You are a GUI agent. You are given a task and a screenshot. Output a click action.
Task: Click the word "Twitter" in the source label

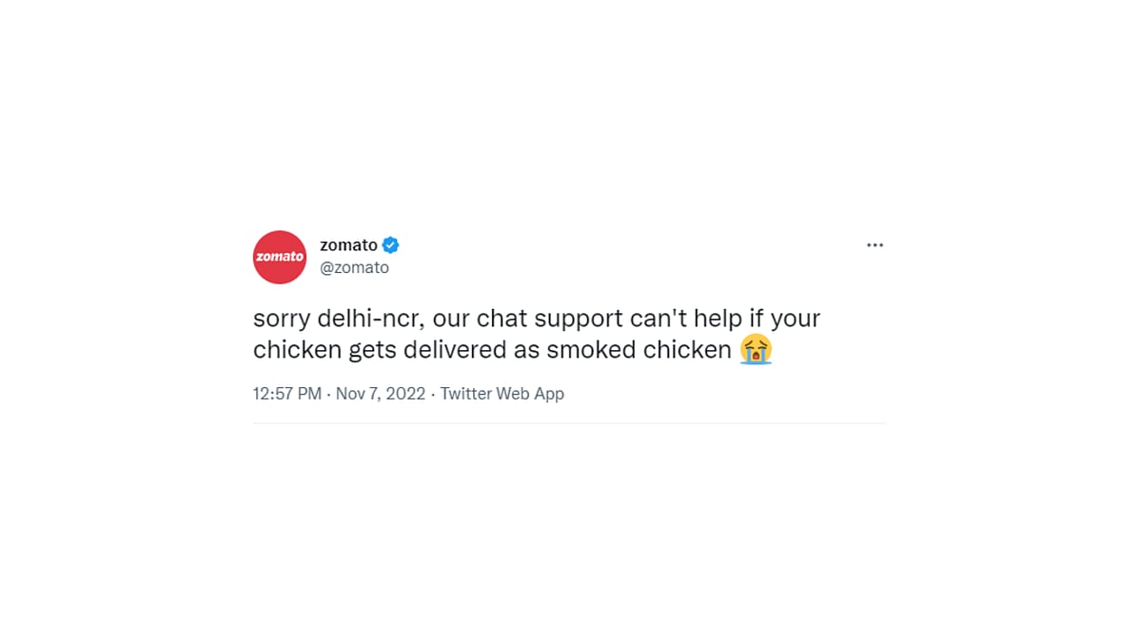click(466, 394)
